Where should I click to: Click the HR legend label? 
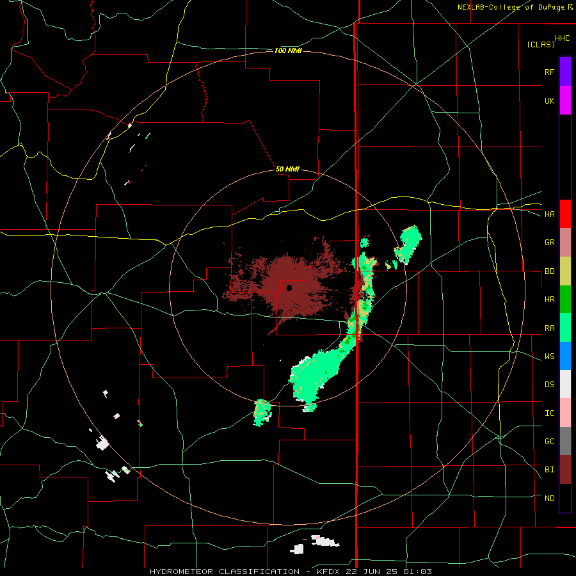click(x=549, y=300)
